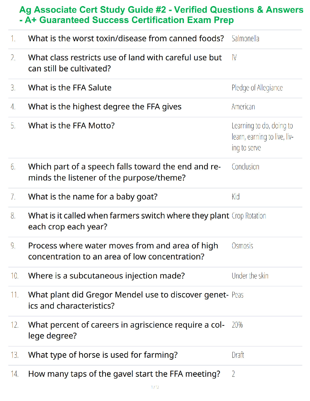
Task: Select the subcutaneous injection question
Action: [x=106, y=276]
